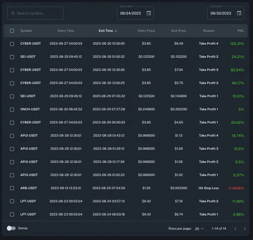
Task: Sort by the Entry Price column
Action: pos(146,31)
